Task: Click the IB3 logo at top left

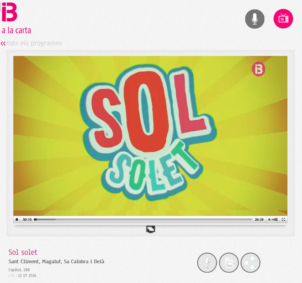Action: pos(9,12)
